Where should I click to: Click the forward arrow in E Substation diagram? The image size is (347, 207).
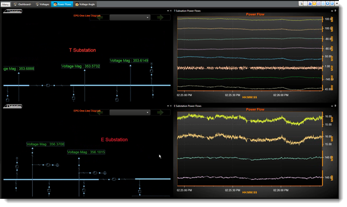(160, 112)
